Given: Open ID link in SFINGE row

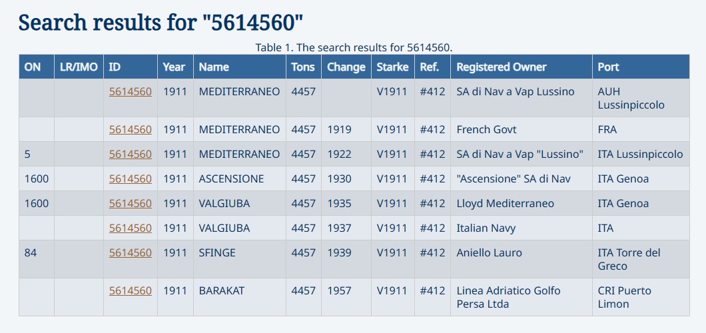Looking at the screenshot, I should coord(130,253).
